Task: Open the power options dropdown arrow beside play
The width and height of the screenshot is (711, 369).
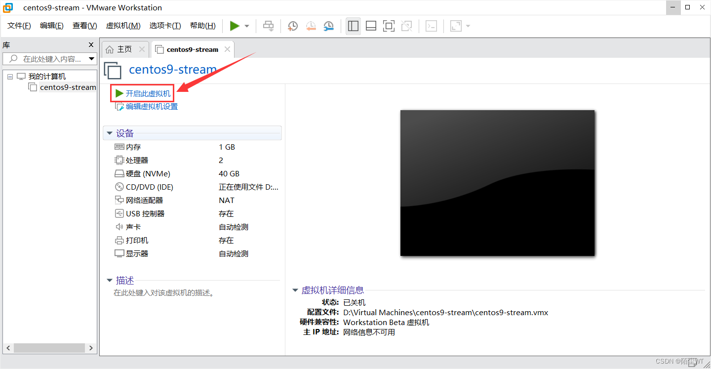Action: [247, 26]
